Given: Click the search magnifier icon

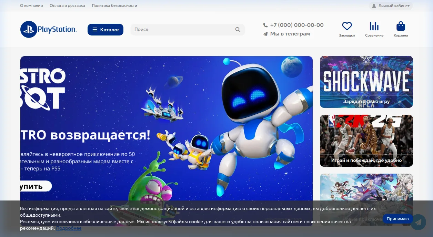Looking at the screenshot, I should [238, 30].
